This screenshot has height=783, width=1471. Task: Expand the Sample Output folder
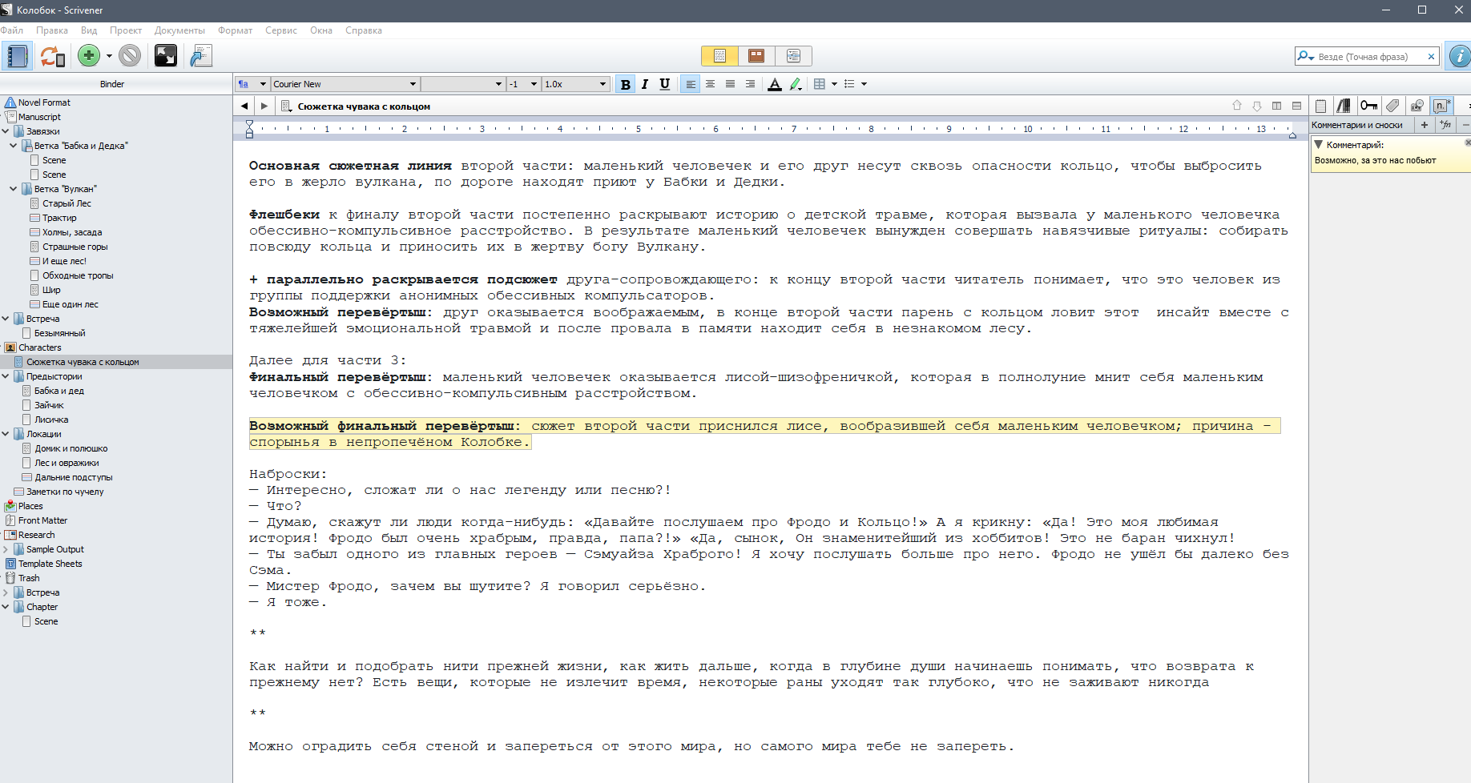[x=6, y=549]
